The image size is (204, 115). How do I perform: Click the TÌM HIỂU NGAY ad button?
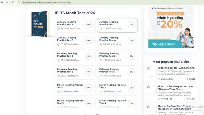[x=164, y=44]
